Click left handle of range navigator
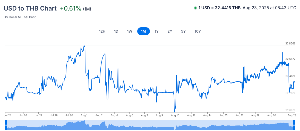 point(6,125)
